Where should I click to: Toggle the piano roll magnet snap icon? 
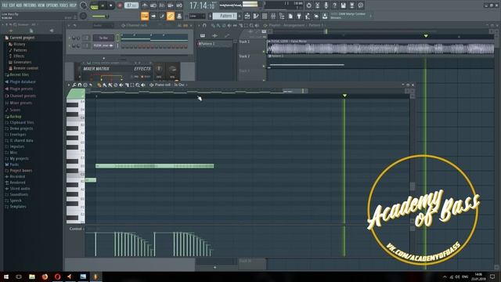(x=80, y=85)
